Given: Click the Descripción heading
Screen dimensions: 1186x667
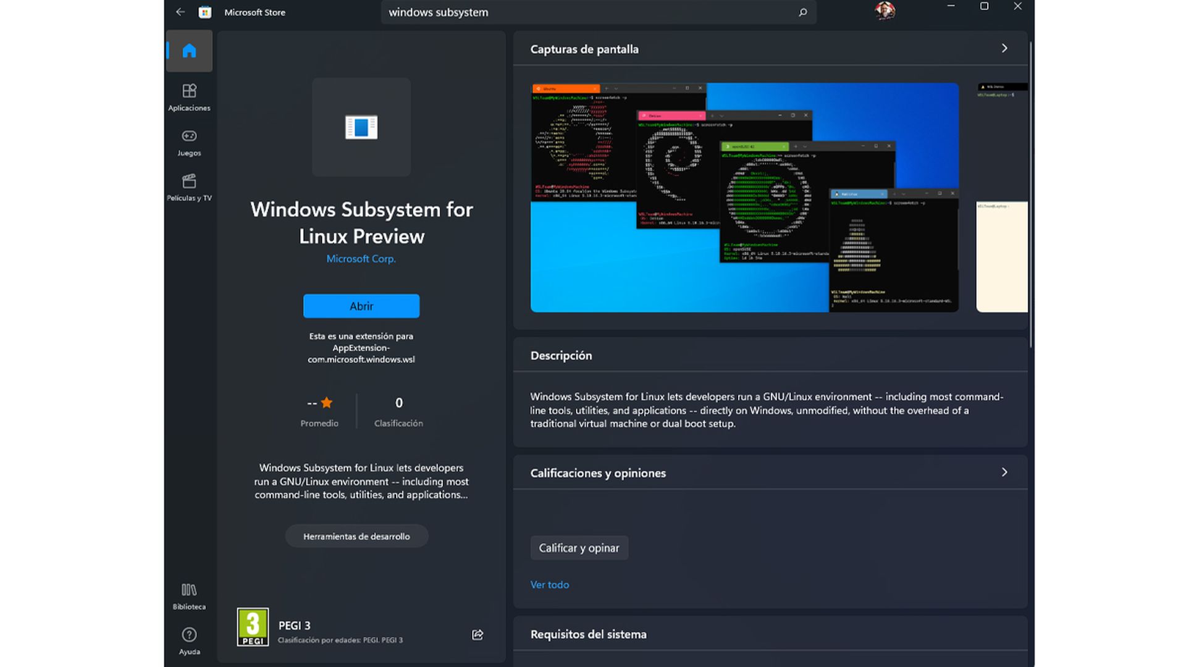Looking at the screenshot, I should coord(561,356).
